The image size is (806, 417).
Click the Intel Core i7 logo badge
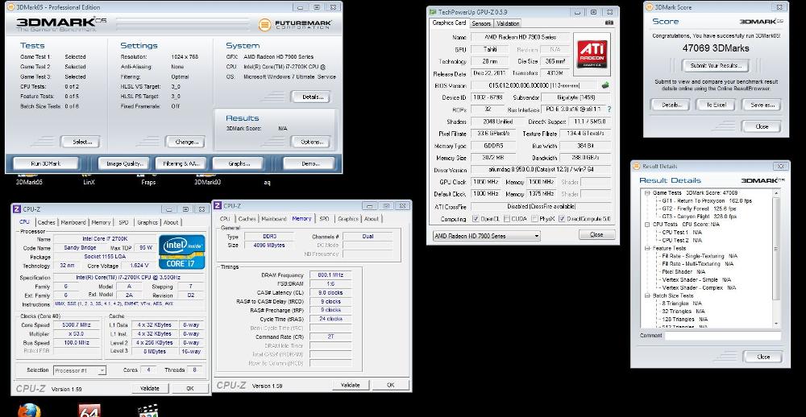pos(182,252)
